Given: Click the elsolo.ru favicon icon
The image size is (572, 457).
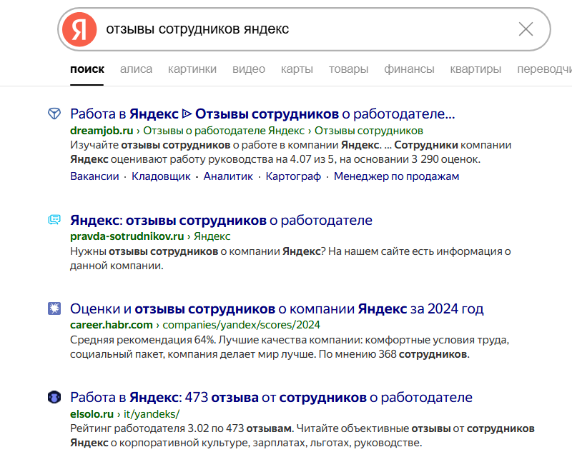Looking at the screenshot, I should (x=54, y=397).
